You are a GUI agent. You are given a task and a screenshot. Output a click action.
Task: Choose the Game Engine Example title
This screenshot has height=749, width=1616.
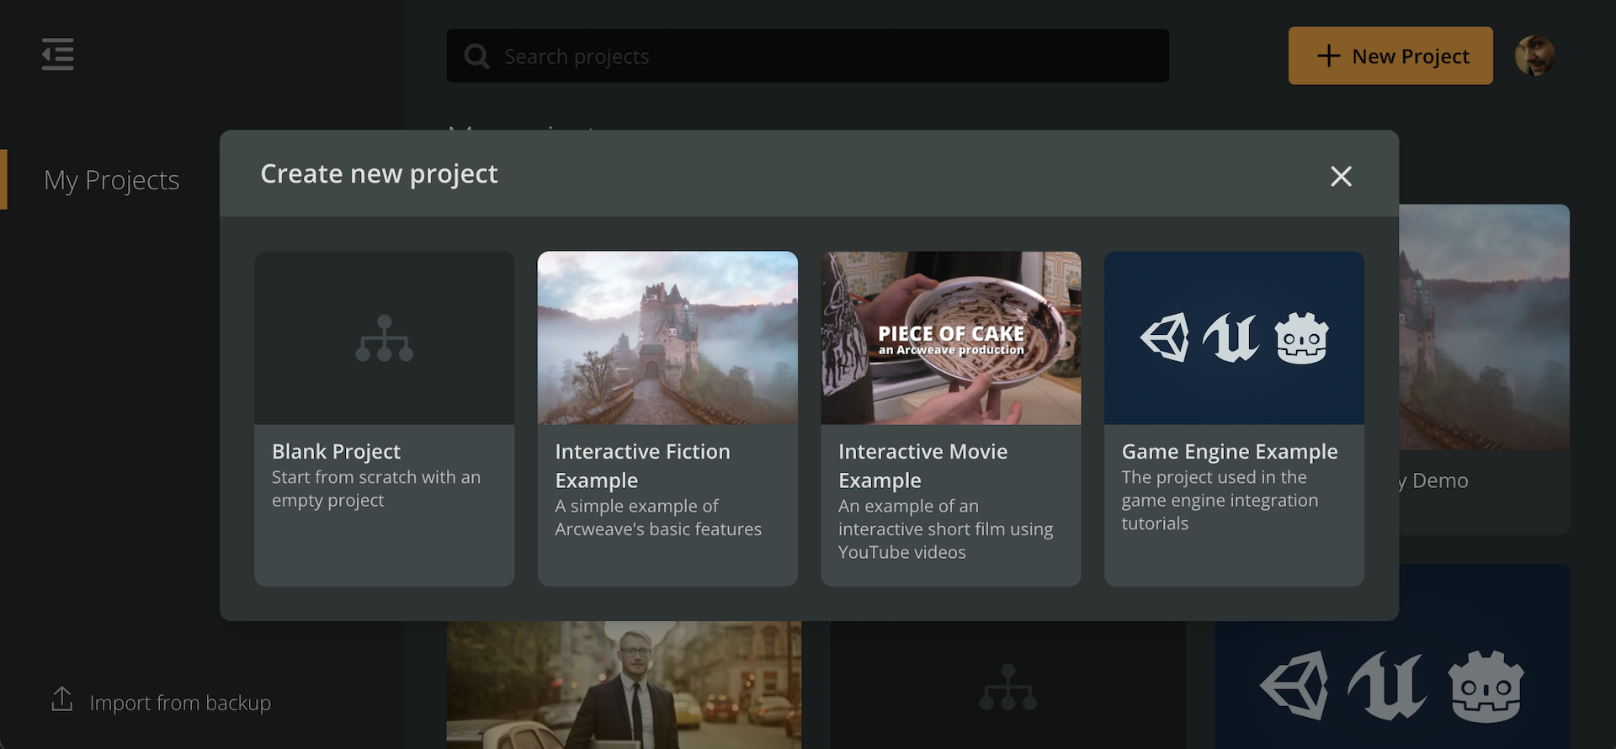click(1229, 452)
